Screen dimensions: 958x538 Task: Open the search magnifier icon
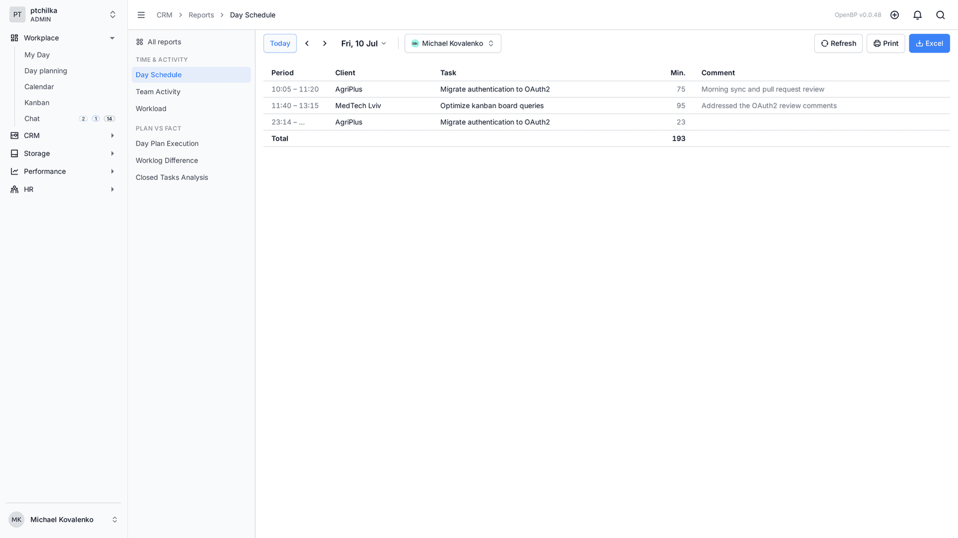pyautogui.click(x=940, y=15)
